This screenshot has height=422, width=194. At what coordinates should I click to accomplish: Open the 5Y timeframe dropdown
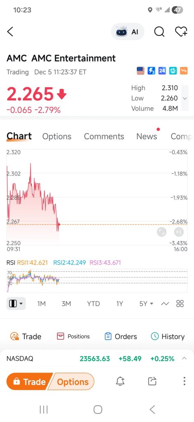click(x=146, y=304)
